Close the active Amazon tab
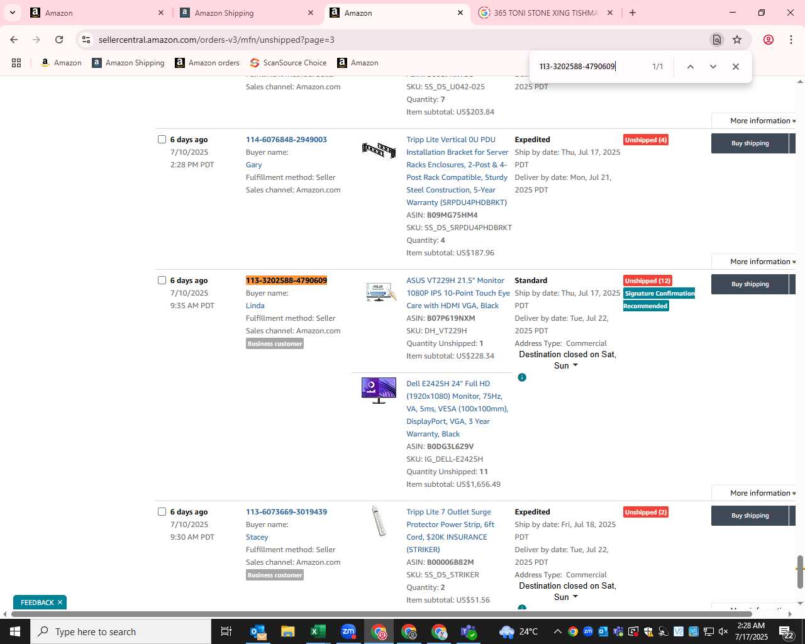 pos(460,13)
